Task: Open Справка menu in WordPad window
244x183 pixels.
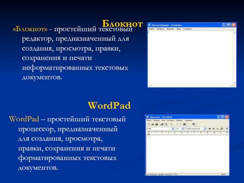Action: pyautogui.click(x=188, y=120)
